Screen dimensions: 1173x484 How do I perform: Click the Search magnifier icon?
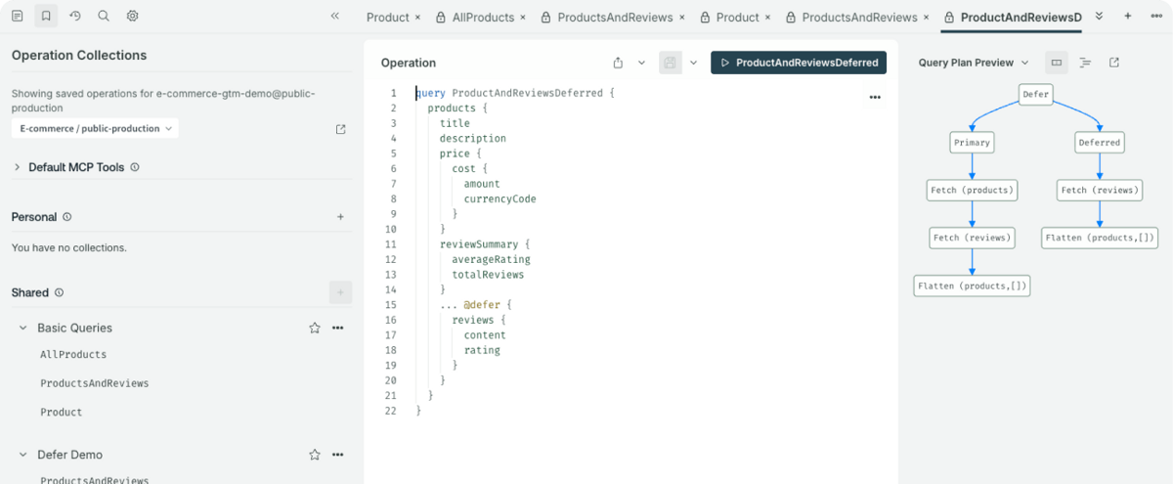point(104,16)
